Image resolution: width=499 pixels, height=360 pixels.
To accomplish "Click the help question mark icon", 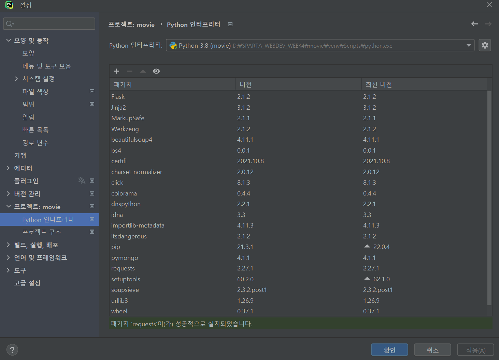I will pos(12,350).
